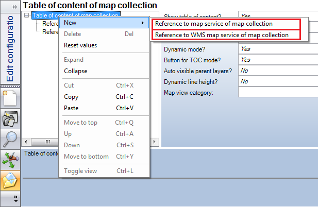Viewport: 318px width, 207px height.
Task: Click the magnifying glass search icon
Action: pyautogui.click(x=10, y=140)
